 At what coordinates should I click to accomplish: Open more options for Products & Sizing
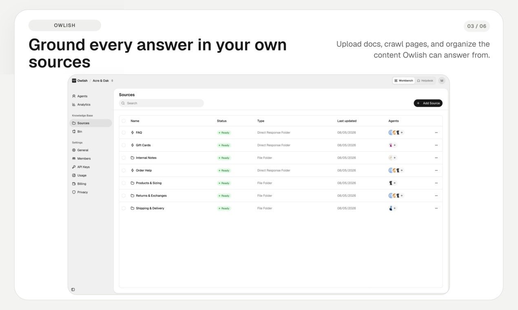click(x=436, y=183)
